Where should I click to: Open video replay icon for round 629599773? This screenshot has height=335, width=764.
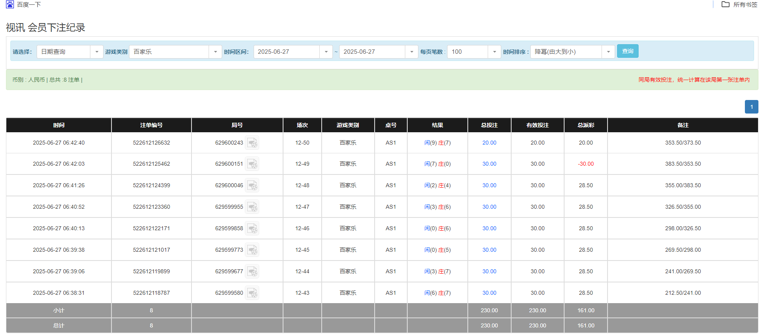tap(252, 250)
